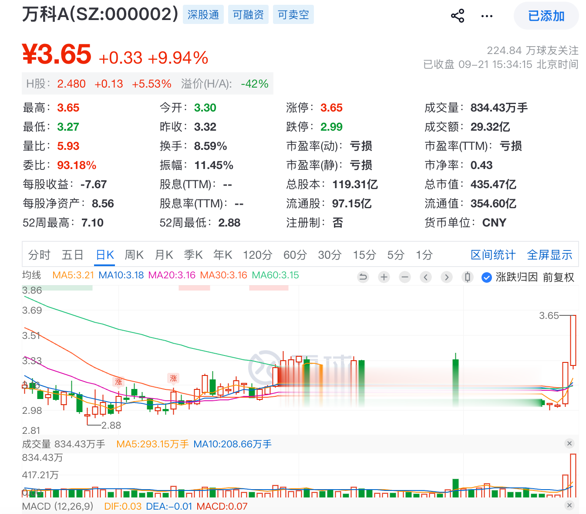Switch to the 五日 chart tab
The image size is (586, 514).
pyautogui.click(x=72, y=255)
